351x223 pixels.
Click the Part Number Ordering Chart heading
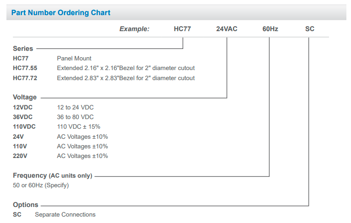[x=61, y=13]
